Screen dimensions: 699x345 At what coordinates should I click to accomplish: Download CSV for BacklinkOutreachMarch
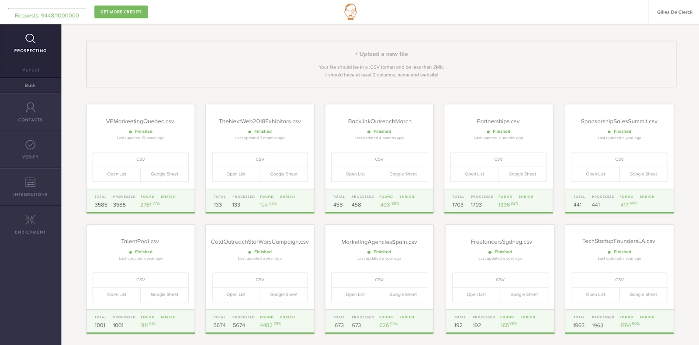tap(379, 159)
